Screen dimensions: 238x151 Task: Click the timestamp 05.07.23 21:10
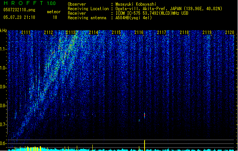pyautogui.click(x=19, y=17)
